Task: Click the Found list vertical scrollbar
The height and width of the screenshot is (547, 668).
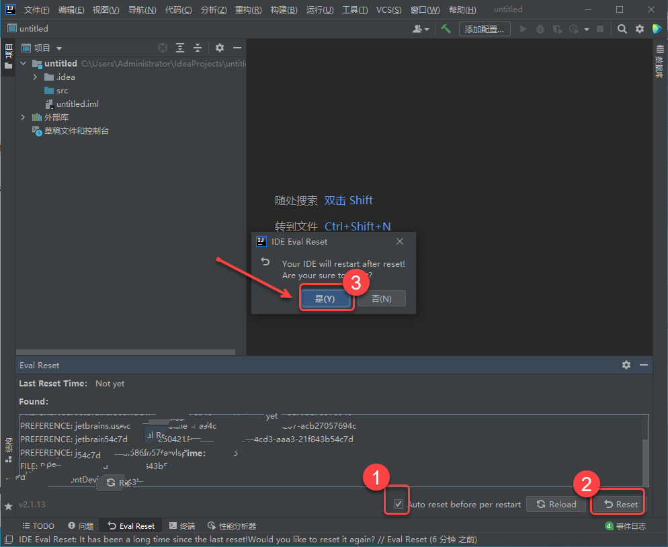Action: (x=645, y=462)
